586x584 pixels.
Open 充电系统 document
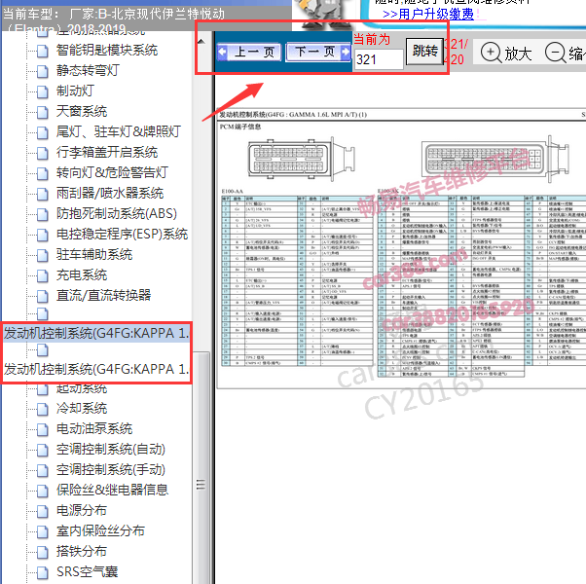pos(82,275)
